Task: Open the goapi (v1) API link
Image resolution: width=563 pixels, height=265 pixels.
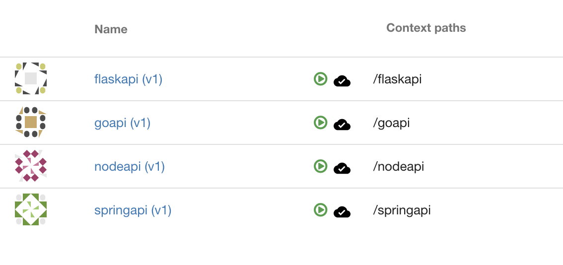Action: point(122,123)
